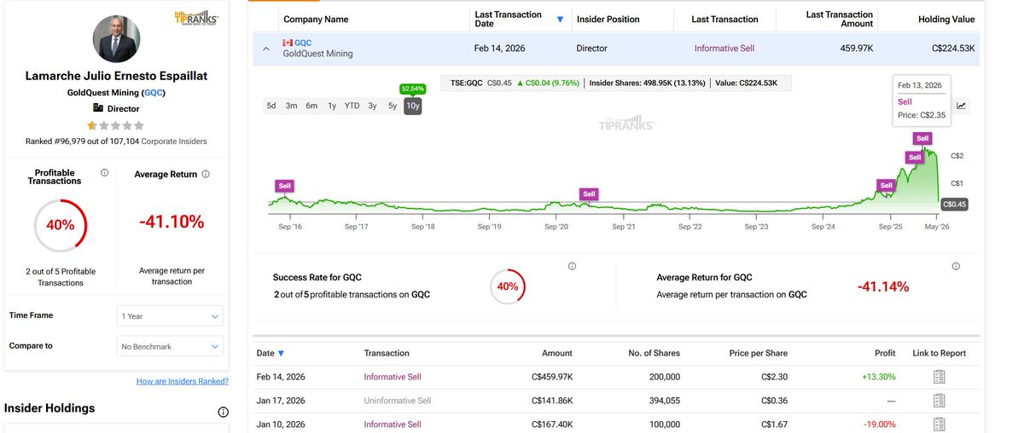Click the +13.30% profit value
1024x433 pixels.
pyautogui.click(x=878, y=377)
